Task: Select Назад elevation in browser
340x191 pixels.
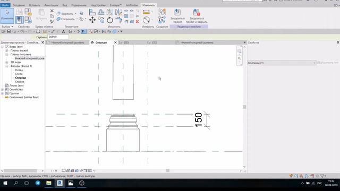Action: click(19, 70)
